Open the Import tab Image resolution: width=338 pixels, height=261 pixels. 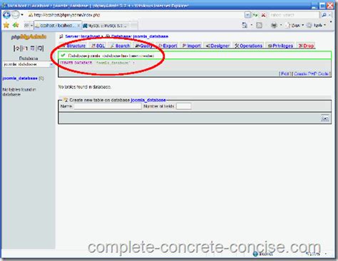click(191, 46)
